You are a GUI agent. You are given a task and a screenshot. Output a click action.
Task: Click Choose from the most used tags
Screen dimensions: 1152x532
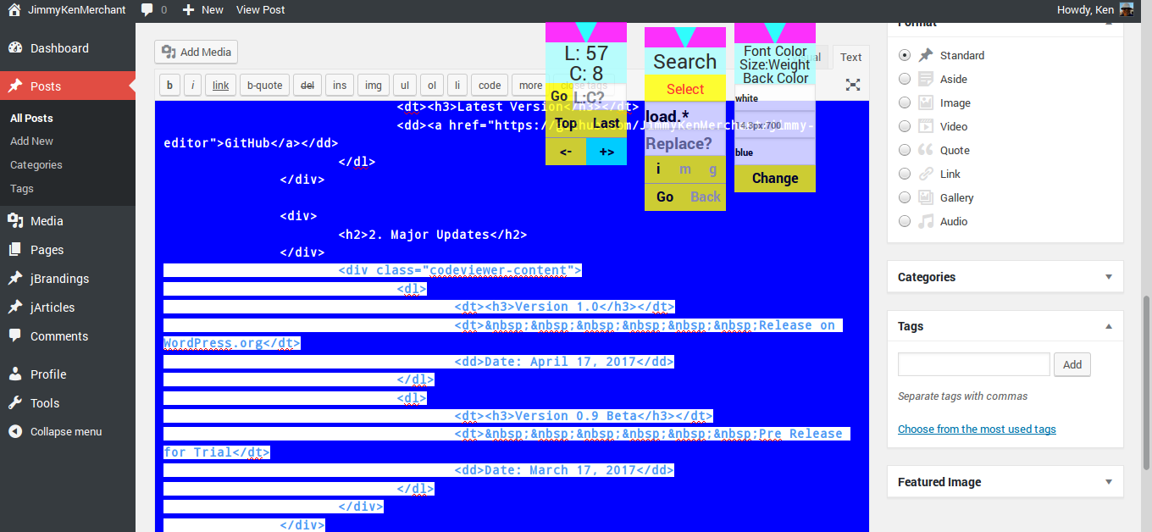click(977, 429)
